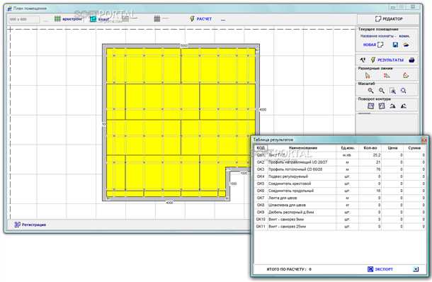Select the first dimension line tool
Viewport: 432px width, 282px height.
(x=368, y=75)
